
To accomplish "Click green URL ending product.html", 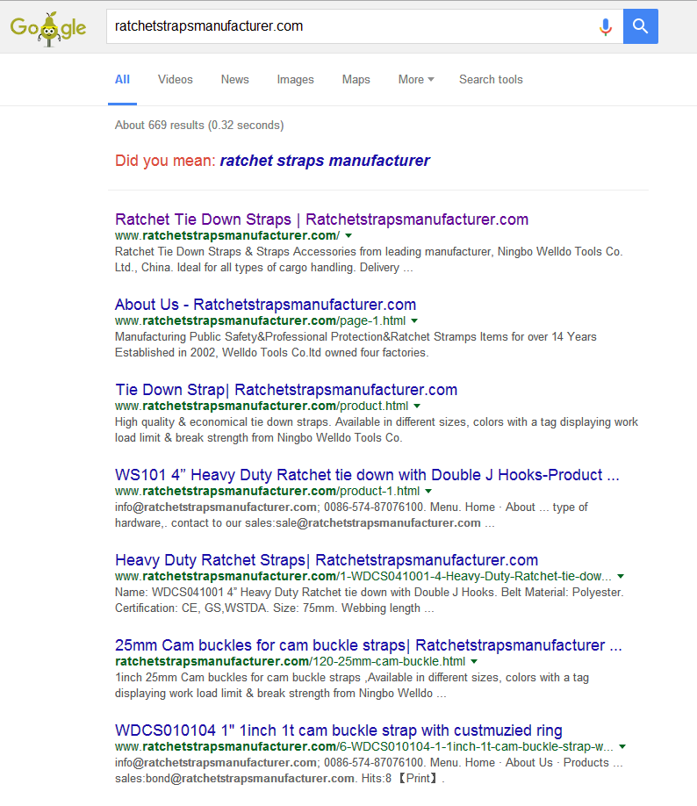I will pos(262,407).
